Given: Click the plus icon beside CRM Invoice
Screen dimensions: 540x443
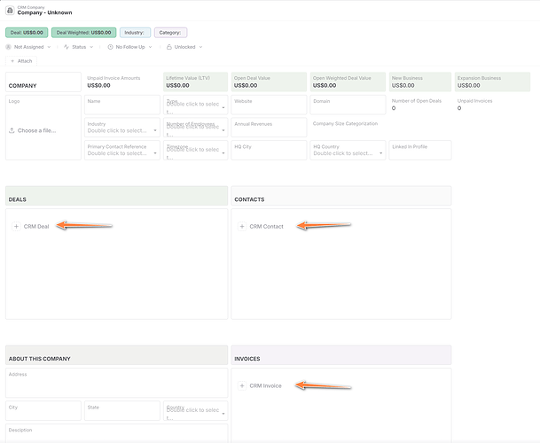Looking at the screenshot, I should (x=242, y=385).
